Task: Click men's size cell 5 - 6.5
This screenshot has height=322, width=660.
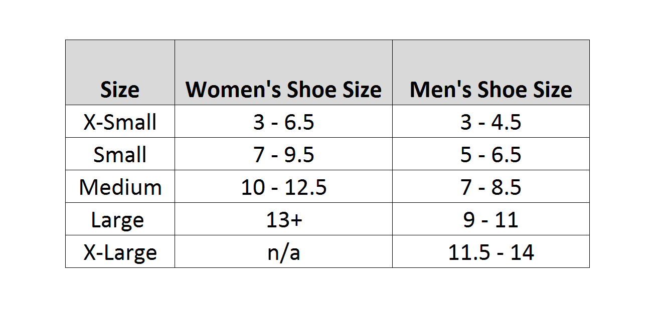Action: [x=491, y=154]
